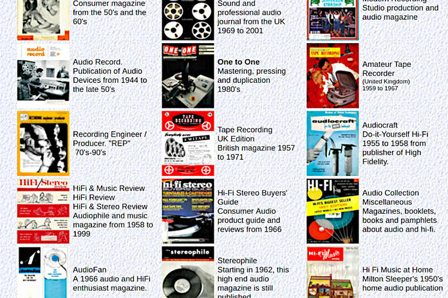Screen dimensions: 448x298
Task: Open the HiFi/Stereo Review cover thumbnail
Action: click(x=43, y=211)
